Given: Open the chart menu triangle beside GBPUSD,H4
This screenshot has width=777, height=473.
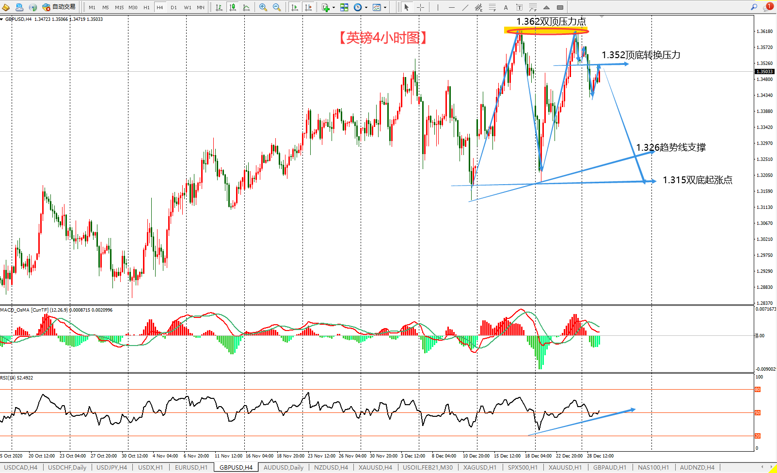Looking at the screenshot, I should 2,19.
